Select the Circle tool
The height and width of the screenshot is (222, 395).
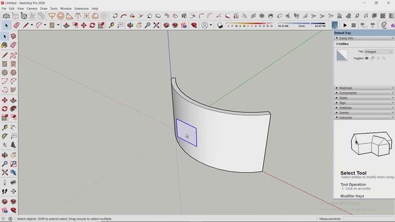point(4,73)
